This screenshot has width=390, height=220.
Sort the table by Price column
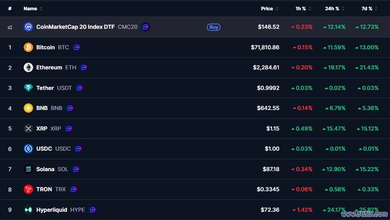pyautogui.click(x=269, y=9)
